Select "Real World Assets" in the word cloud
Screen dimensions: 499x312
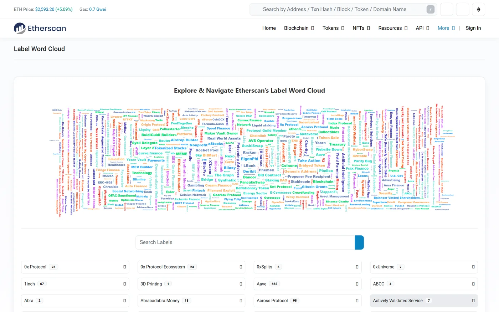[x=224, y=138]
